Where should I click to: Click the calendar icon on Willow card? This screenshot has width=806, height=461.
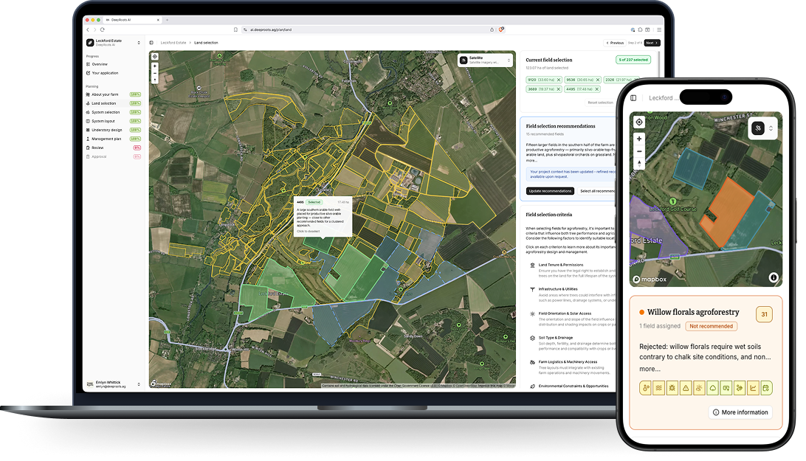[x=766, y=388]
